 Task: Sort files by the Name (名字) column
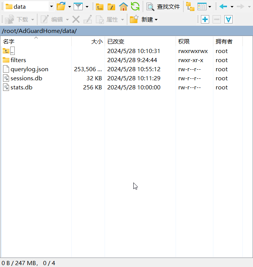click(x=9, y=42)
